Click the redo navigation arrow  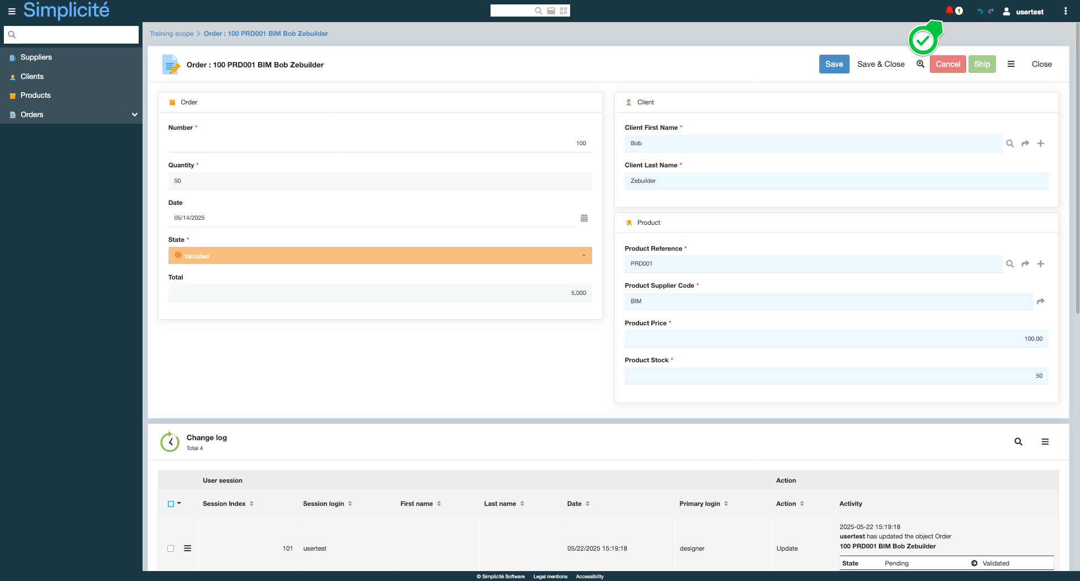991,11
